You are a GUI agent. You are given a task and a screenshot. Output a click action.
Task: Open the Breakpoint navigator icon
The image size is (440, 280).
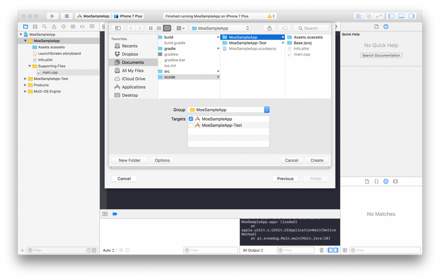tap(82, 26)
